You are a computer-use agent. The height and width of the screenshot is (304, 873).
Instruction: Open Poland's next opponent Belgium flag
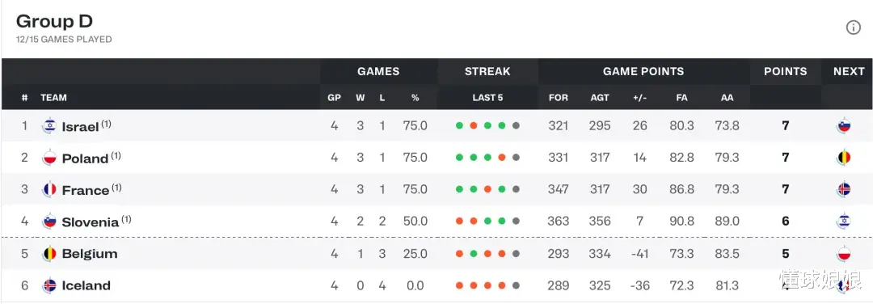pos(844,158)
